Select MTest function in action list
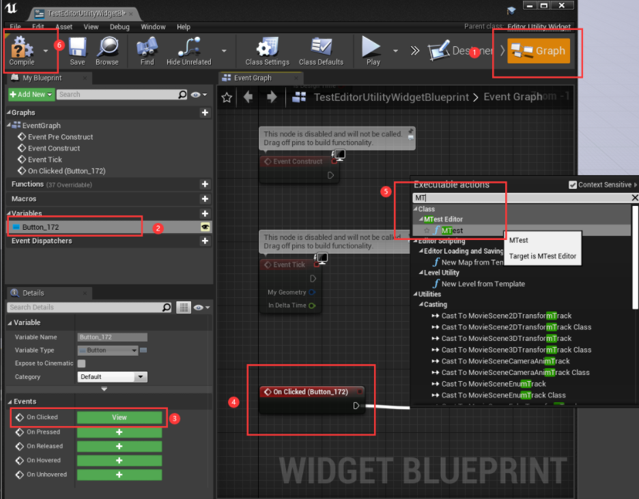The height and width of the screenshot is (499, 639). pos(452,230)
